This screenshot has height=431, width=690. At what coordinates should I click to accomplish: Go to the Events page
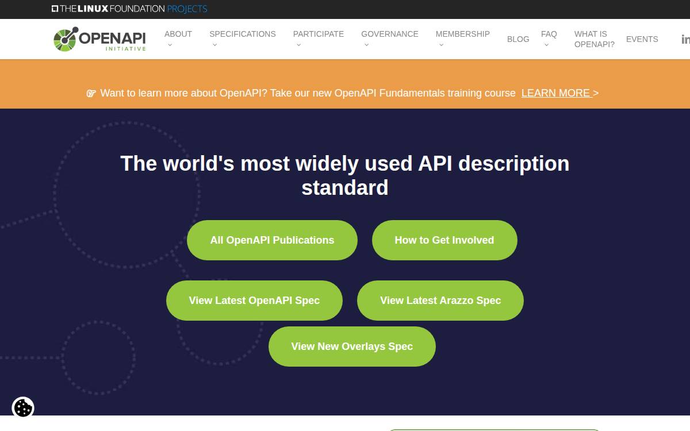click(x=642, y=39)
